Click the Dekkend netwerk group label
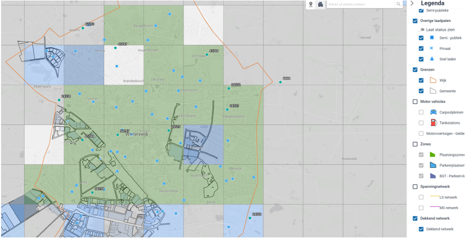Image resolution: width=472 pixels, height=239 pixels. click(x=435, y=219)
